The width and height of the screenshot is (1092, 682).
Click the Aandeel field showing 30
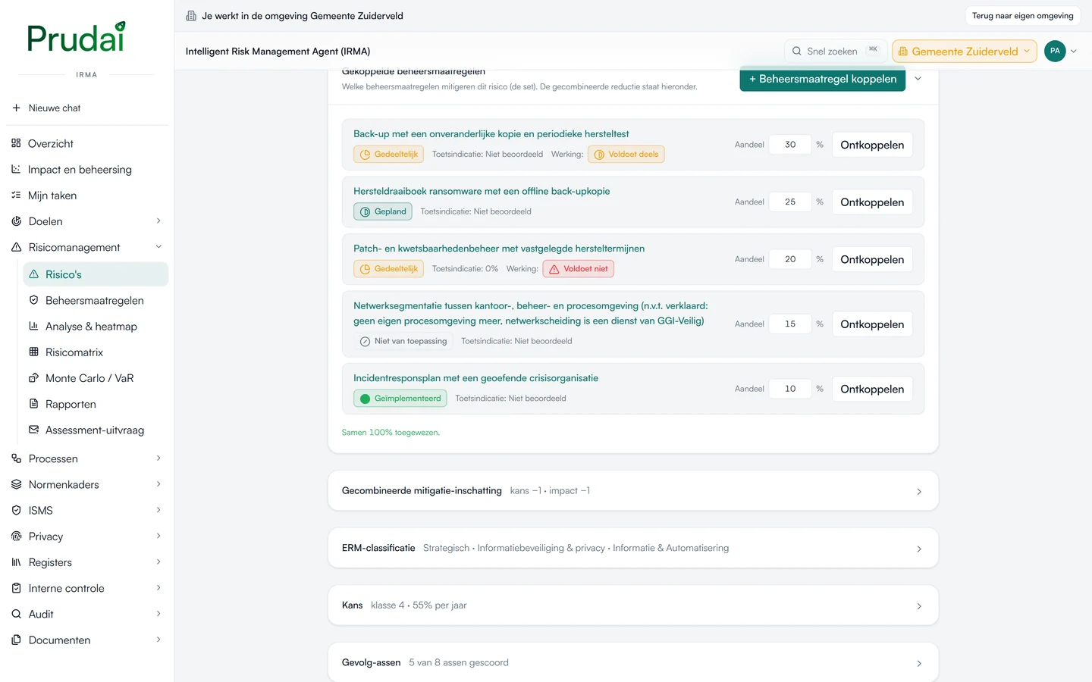790,145
